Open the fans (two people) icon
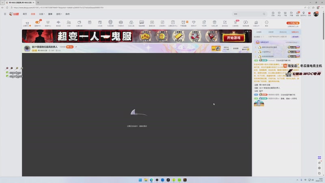325x183 pixels. (69, 22)
